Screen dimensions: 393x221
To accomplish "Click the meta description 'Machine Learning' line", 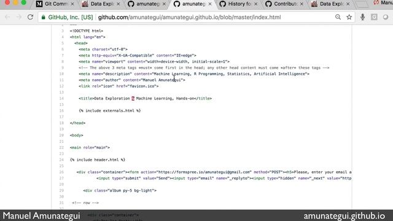I will click(x=194, y=74).
